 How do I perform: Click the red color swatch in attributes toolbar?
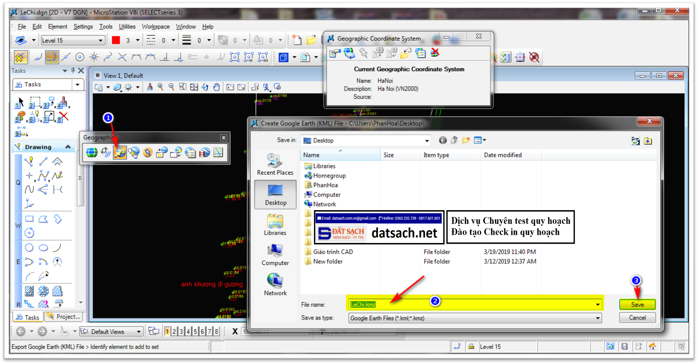[x=115, y=40]
